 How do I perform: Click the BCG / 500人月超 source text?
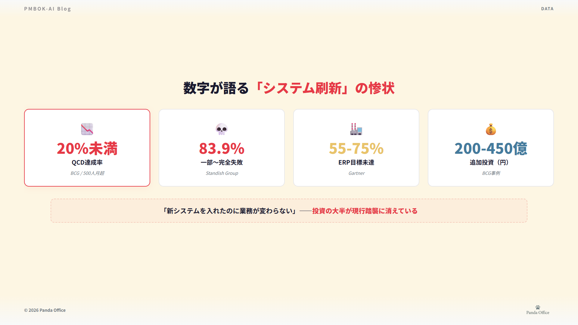coord(87,173)
